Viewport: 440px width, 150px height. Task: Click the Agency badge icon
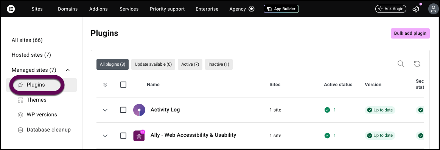252,9
